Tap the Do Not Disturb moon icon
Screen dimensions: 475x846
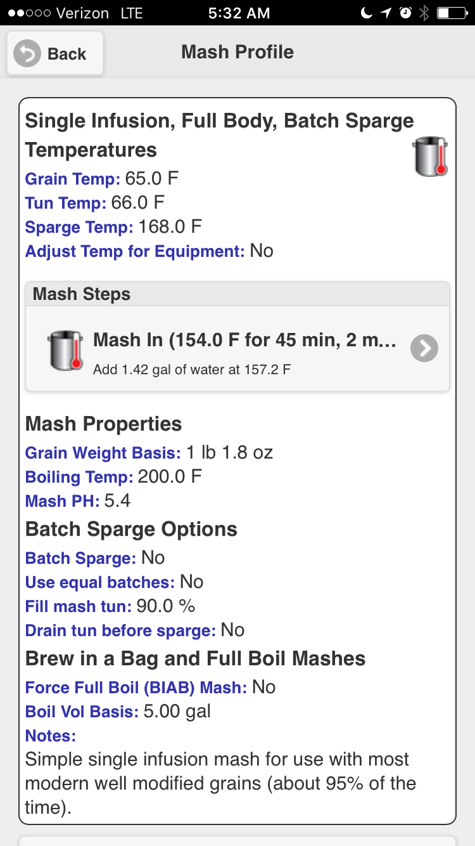point(367,13)
